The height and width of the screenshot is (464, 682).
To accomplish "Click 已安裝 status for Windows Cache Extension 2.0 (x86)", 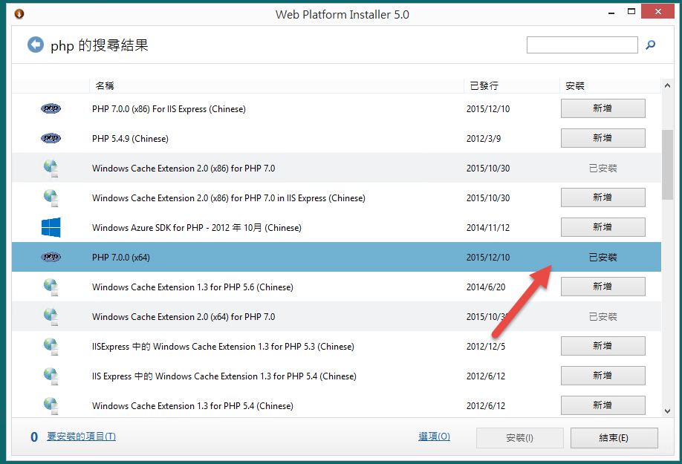I will 603,168.
